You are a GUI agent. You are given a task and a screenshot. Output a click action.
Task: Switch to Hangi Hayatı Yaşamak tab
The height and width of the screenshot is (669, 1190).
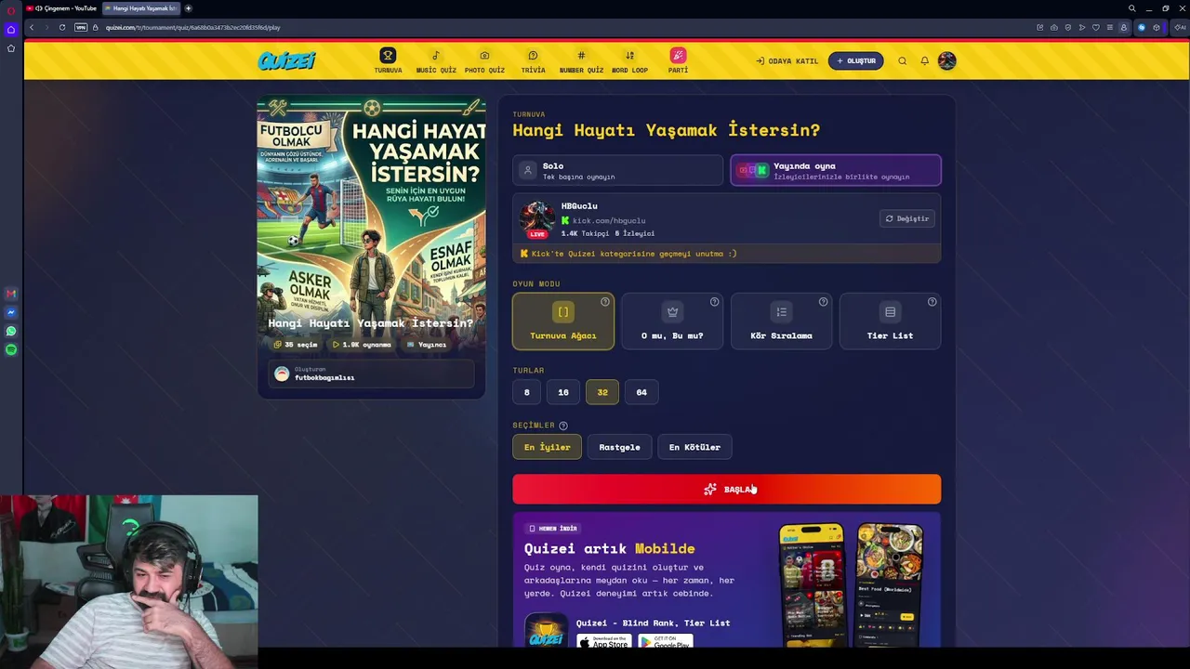point(140,8)
